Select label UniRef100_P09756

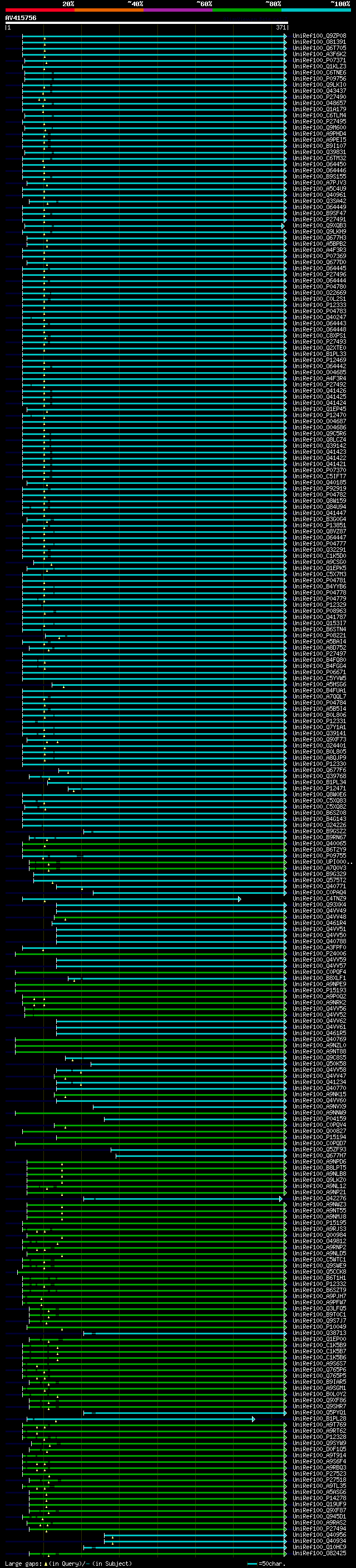319,78
